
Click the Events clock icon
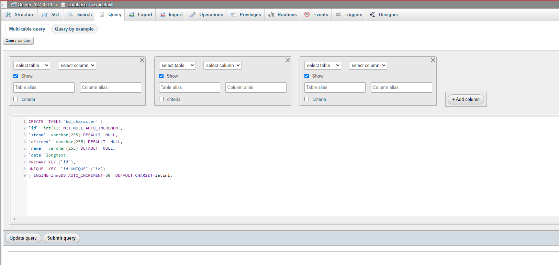307,14
